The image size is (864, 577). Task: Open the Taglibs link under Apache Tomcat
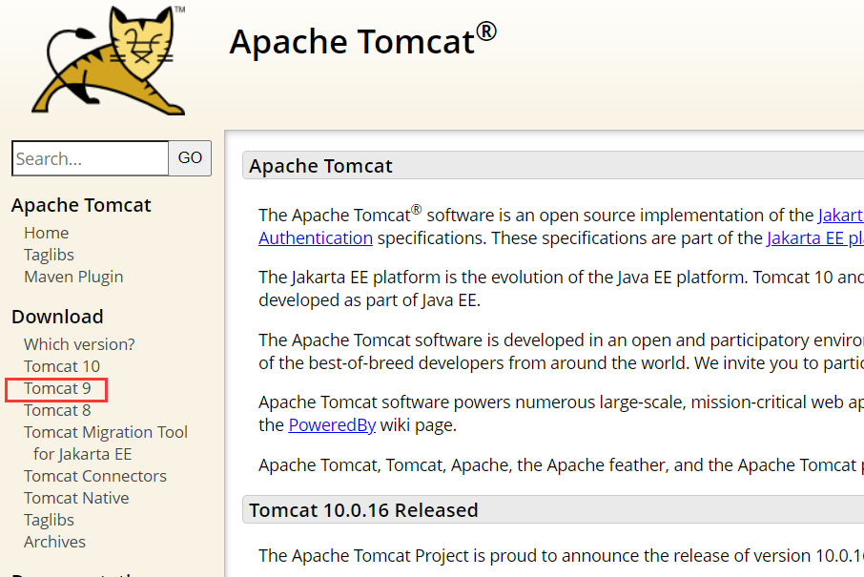[49, 255]
